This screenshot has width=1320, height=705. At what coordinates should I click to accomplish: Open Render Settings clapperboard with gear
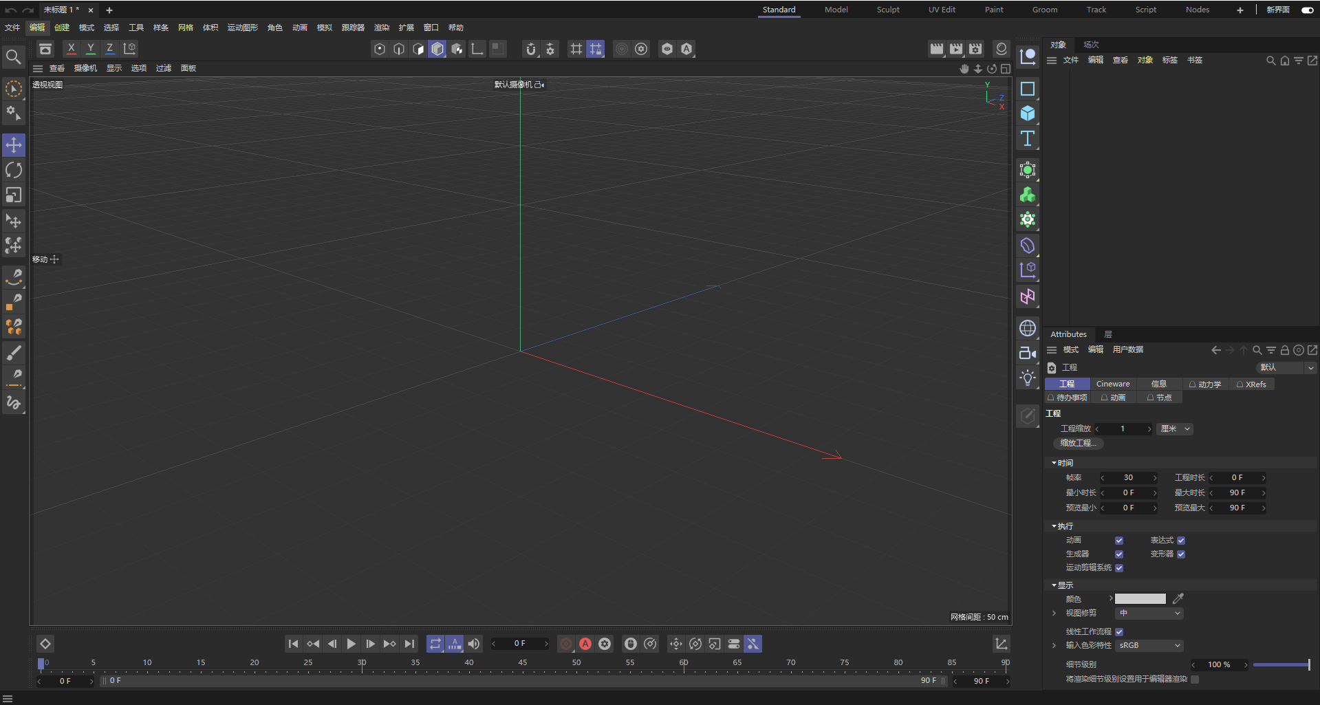(975, 49)
